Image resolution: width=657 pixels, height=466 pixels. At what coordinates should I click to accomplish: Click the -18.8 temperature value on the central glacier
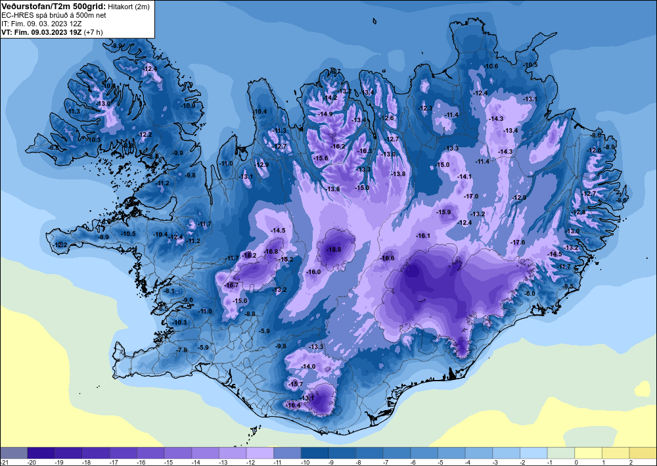tap(334, 249)
